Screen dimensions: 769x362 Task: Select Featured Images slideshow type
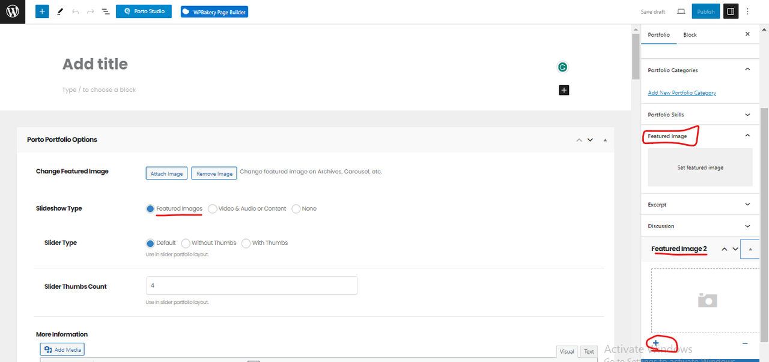click(x=150, y=209)
